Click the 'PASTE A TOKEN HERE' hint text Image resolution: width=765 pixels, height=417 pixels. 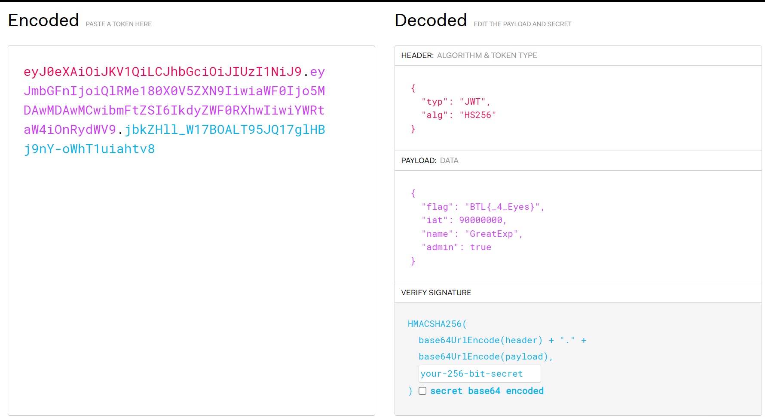point(119,24)
